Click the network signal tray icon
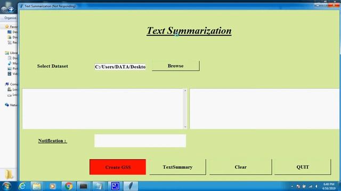The width and height of the screenshot is (341, 191). [x=310, y=186]
